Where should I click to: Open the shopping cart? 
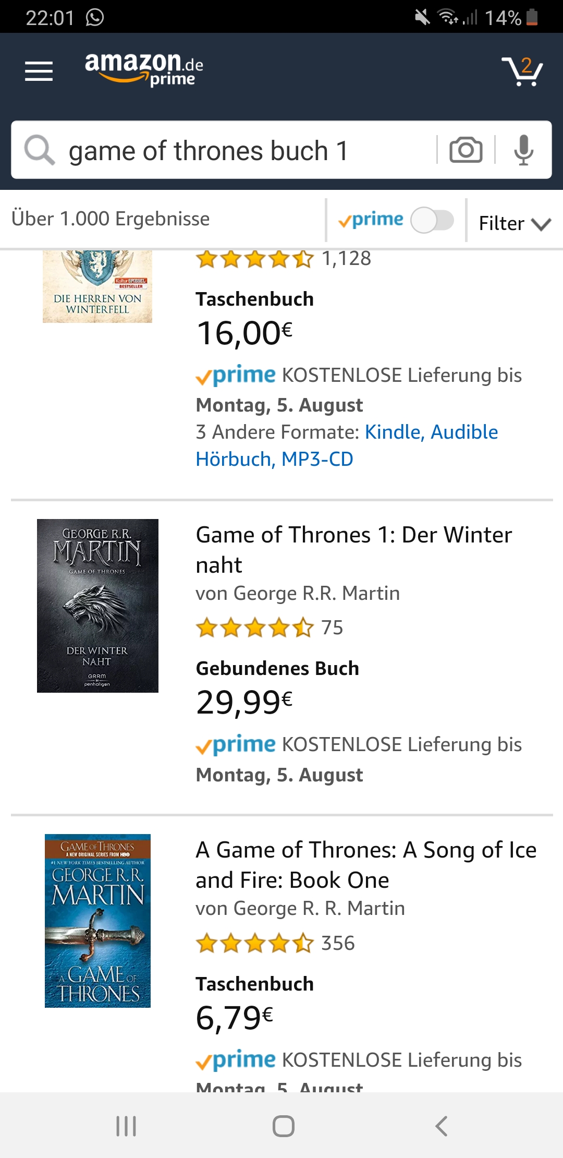pyautogui.click(x=522, y=71)
